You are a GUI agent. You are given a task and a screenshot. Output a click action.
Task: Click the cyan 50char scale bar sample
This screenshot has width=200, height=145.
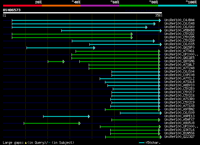[142, 143]
